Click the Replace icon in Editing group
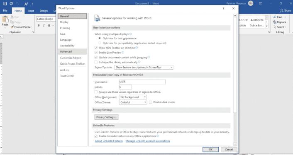The height and width of the screenshot is (155, 293). coord(275,22)
